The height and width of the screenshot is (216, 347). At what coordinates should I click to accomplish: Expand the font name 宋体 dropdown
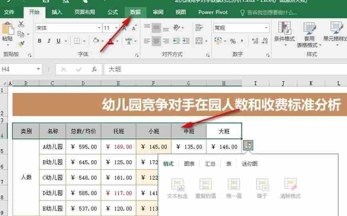pyautogui.click(x=99, y=28)
